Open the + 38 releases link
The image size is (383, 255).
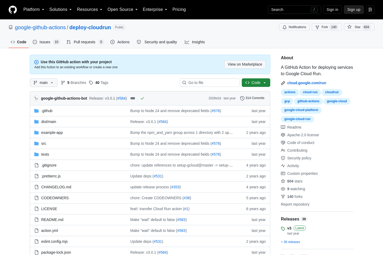pos(290,242)
